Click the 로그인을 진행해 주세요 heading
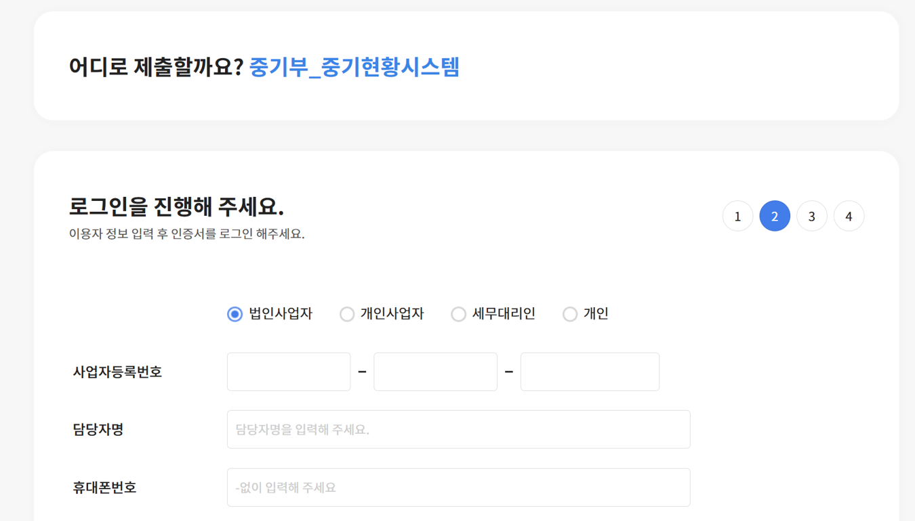This screenshot has height=521, width=915. pyautogui.click(x=176, y=206)
